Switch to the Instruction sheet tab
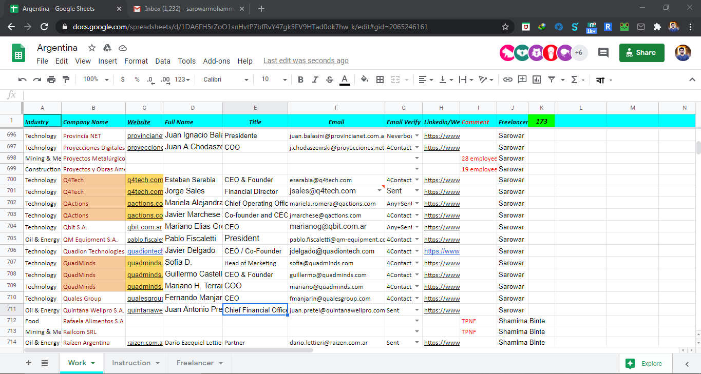This screenshot has width=701, height=374. coord(131,363)
